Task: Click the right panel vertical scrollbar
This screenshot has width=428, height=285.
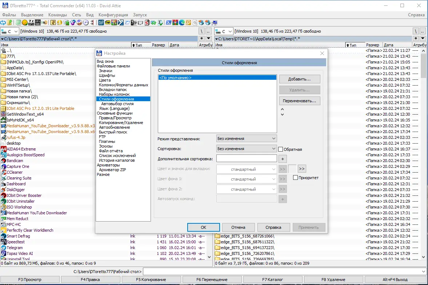Action: pos(423,154)
